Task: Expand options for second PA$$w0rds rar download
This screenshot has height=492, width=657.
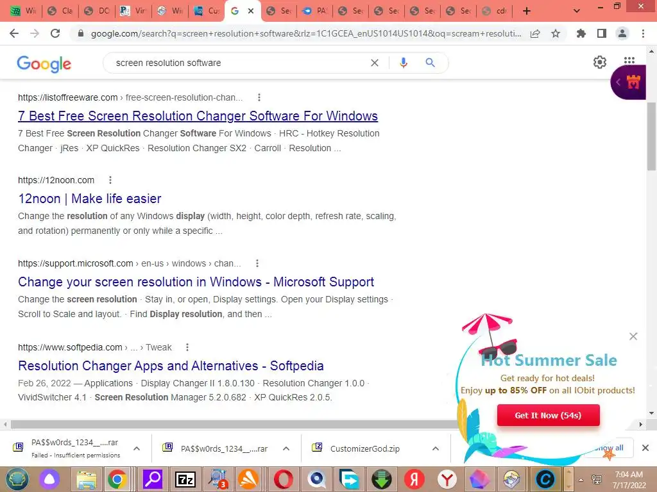Action: click(286, 448)
